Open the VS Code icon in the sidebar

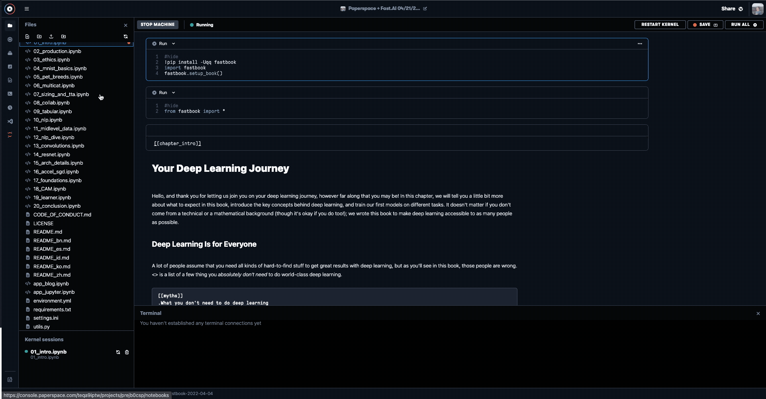click(10, 121)
